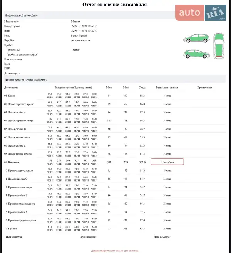The width and height of the screenshot is (231, 253).
Task: Click the "Имя эксперта:" field label
Action: pyautogui.click(x=14, y=237)
